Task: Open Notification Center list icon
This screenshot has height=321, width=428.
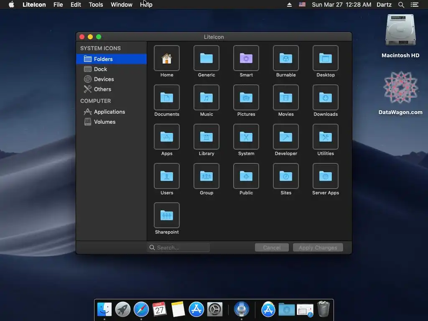Action: (415, 5)
